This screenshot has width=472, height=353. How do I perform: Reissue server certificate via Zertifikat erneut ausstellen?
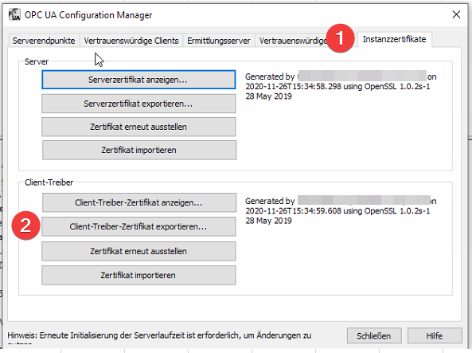(138, 127)
